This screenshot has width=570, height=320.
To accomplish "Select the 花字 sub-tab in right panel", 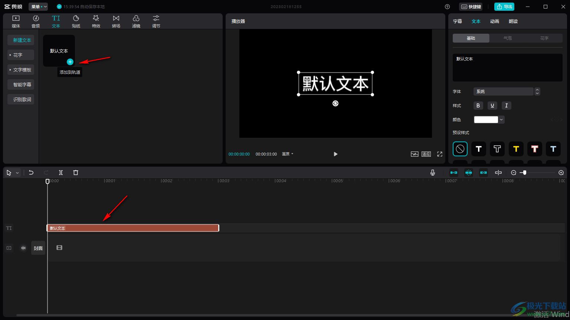I will tap(544, 38).
